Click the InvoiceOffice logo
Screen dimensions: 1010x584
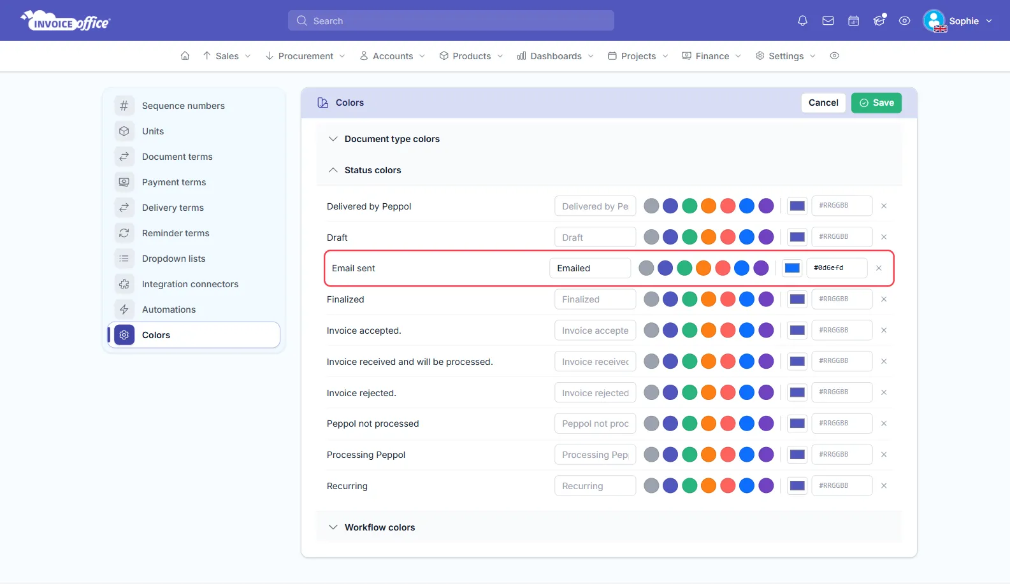pyautogui.click(x=66, y=21)
